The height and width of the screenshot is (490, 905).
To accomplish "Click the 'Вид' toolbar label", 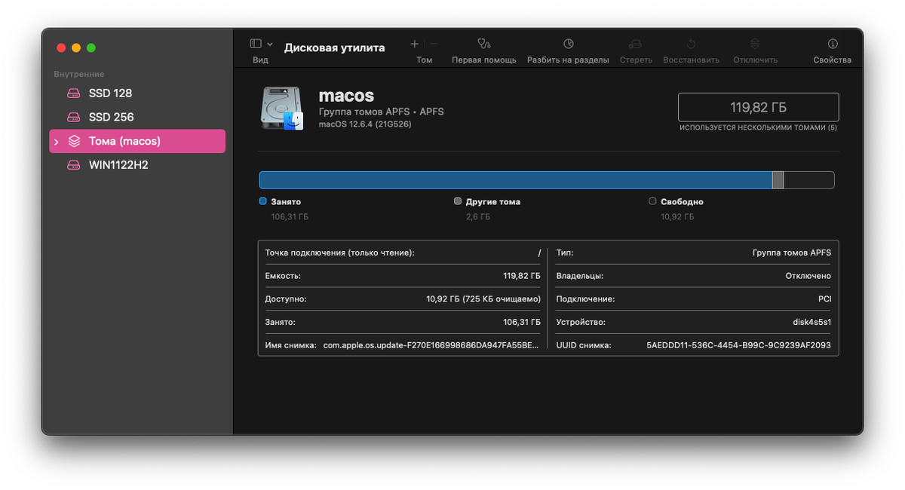I will tap(260, 60).
